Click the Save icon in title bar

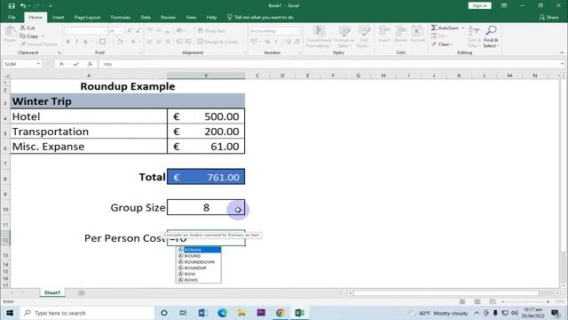pyautogui.click(x=12, y=6)
